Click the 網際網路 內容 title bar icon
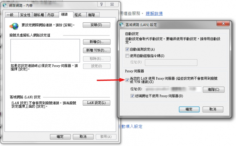Viewport: 236px width, 146px height. (5, 6)
